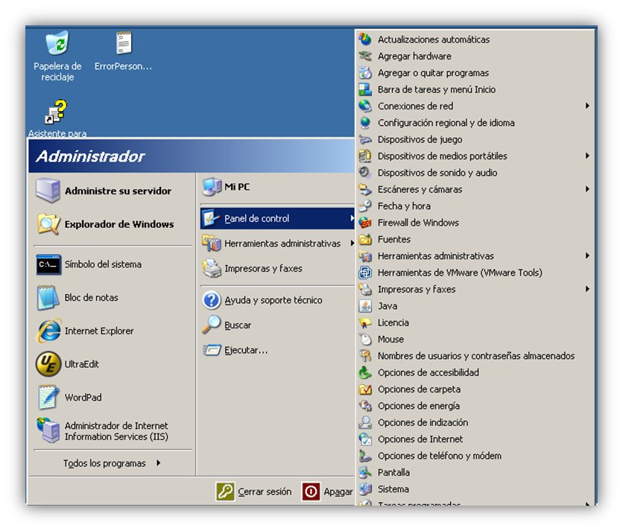
Task: Launch UltraEdit via its UE icon
Action: [48, 363]
